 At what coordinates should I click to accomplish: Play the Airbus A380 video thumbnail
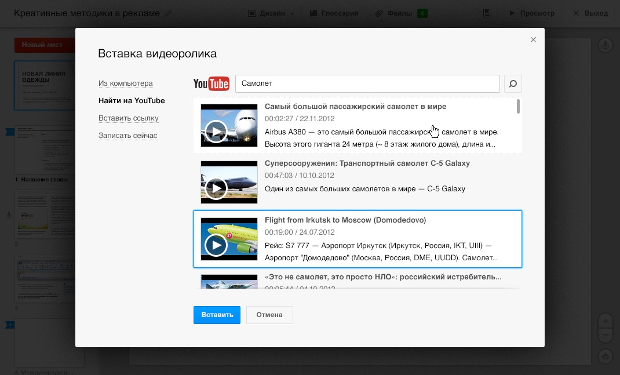[229, 125]
